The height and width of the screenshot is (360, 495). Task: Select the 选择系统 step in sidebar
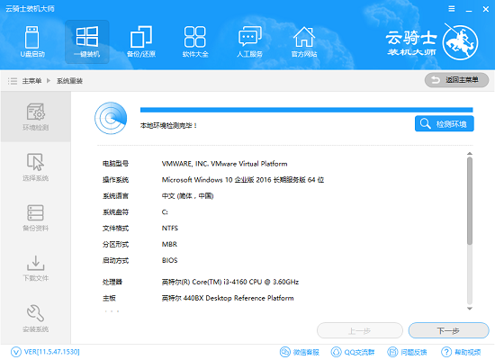(36, 167)
